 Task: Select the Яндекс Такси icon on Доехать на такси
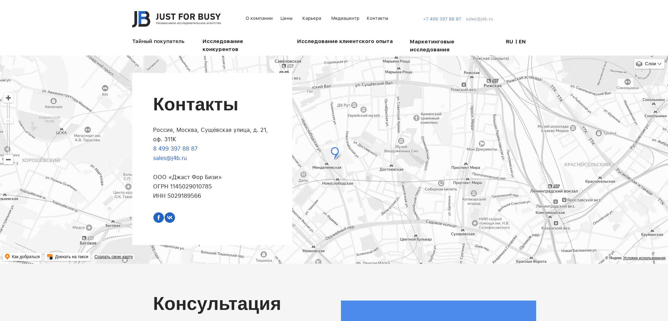point(49,257)
